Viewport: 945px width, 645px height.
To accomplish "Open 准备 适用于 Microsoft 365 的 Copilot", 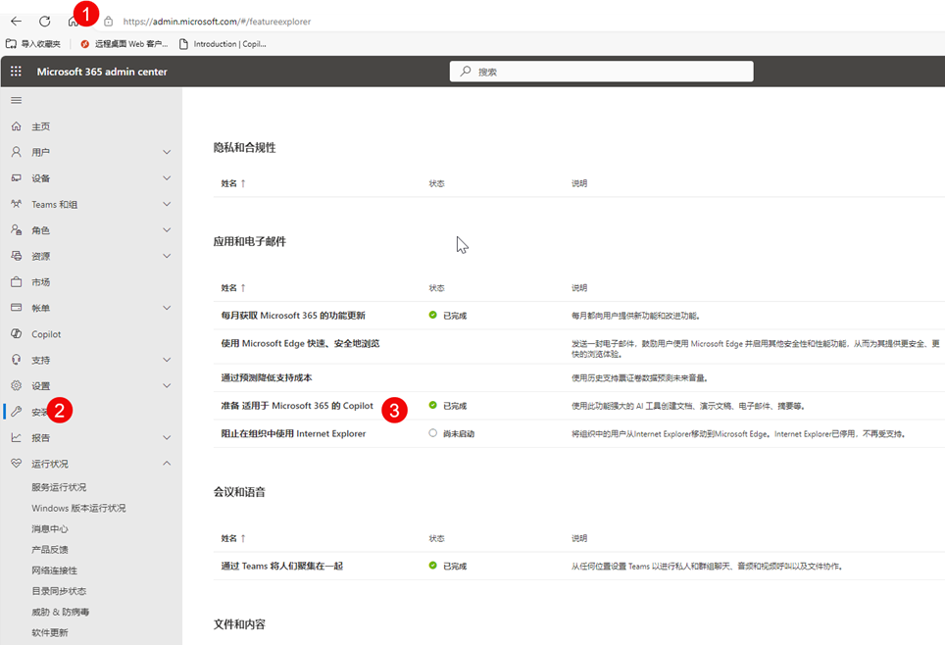I will 297,406.
